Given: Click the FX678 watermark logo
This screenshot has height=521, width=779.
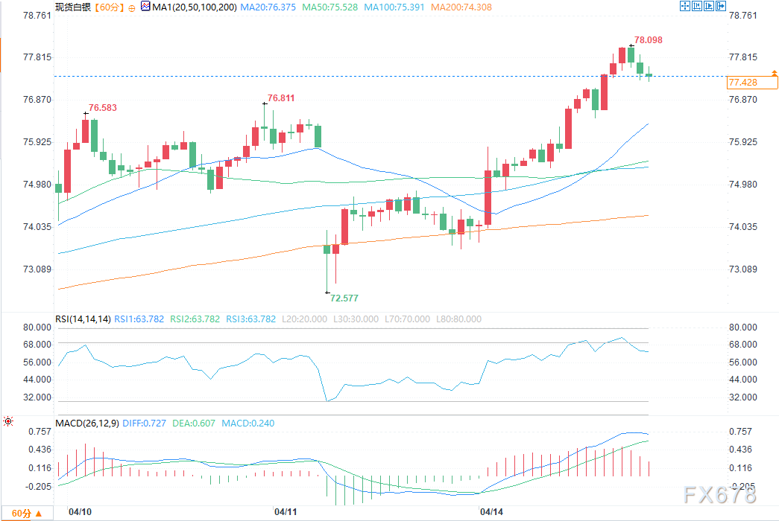Looking at the screenshot, I should (x=718, y=494).
